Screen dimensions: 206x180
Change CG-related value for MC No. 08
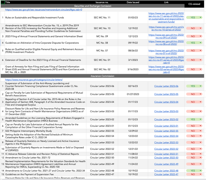(194, 43)
